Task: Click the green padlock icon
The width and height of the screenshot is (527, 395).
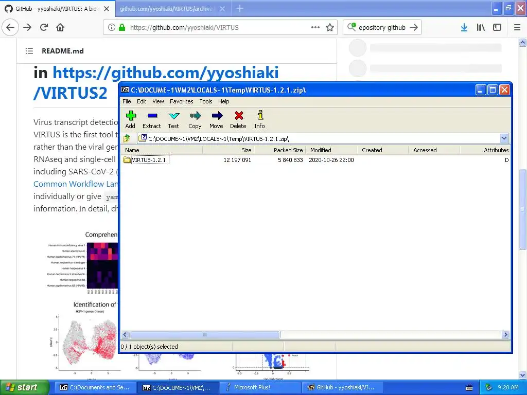Action: coord(122,28)
